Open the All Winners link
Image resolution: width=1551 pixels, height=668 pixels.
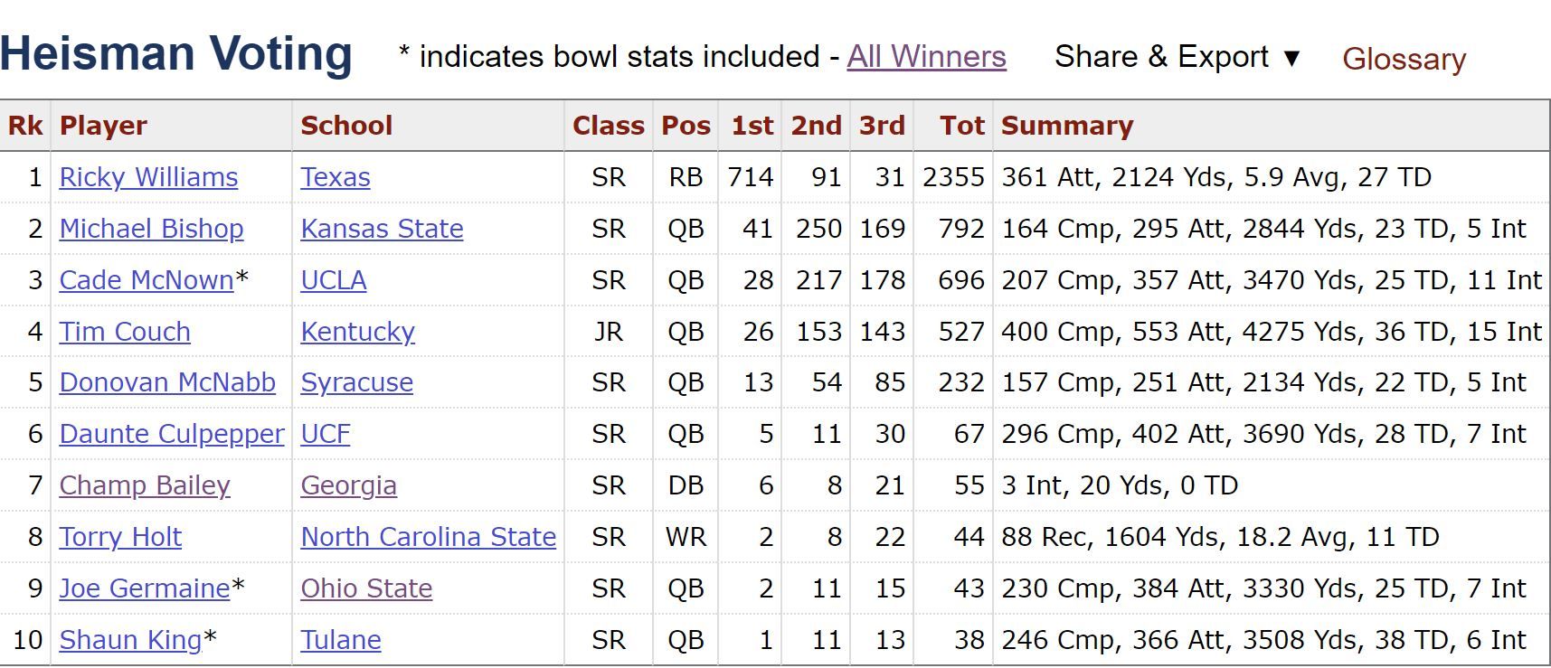point(926,57)
